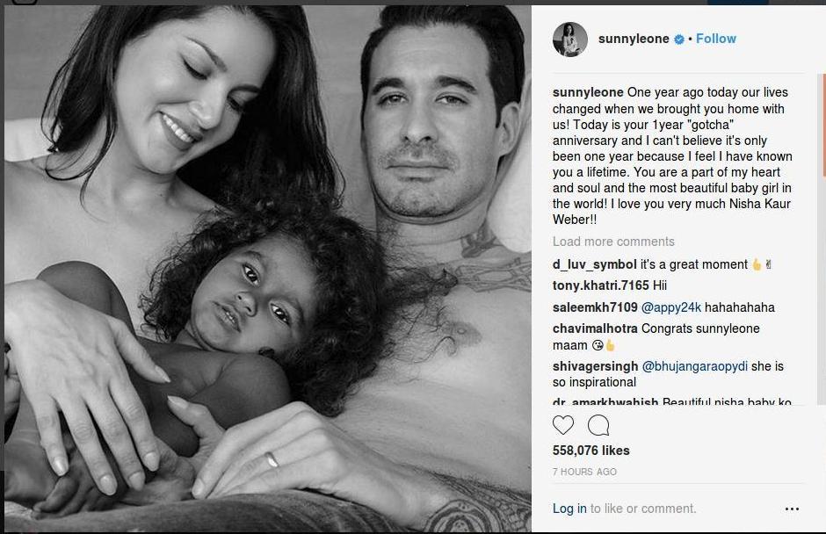Open chavimalhotra commenter profile
Image resolution: width=826 pixels, height=534 pixels.
click(x=595, y=328)
